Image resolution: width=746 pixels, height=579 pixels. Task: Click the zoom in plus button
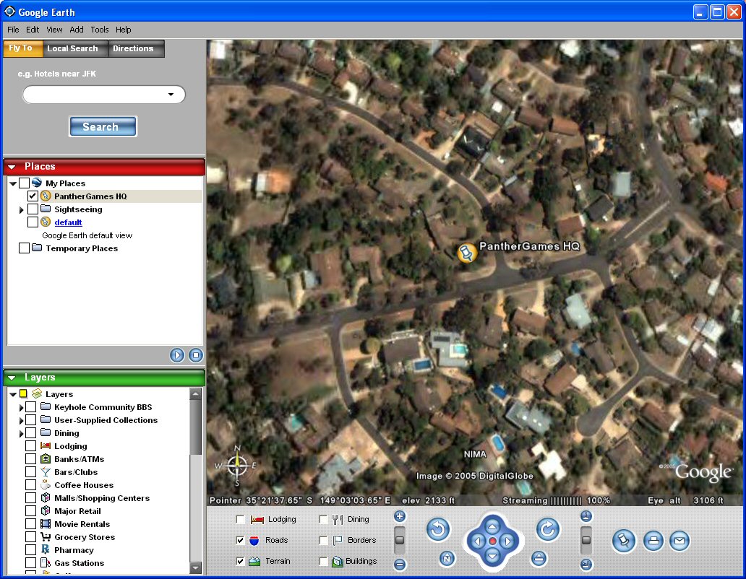400,516
